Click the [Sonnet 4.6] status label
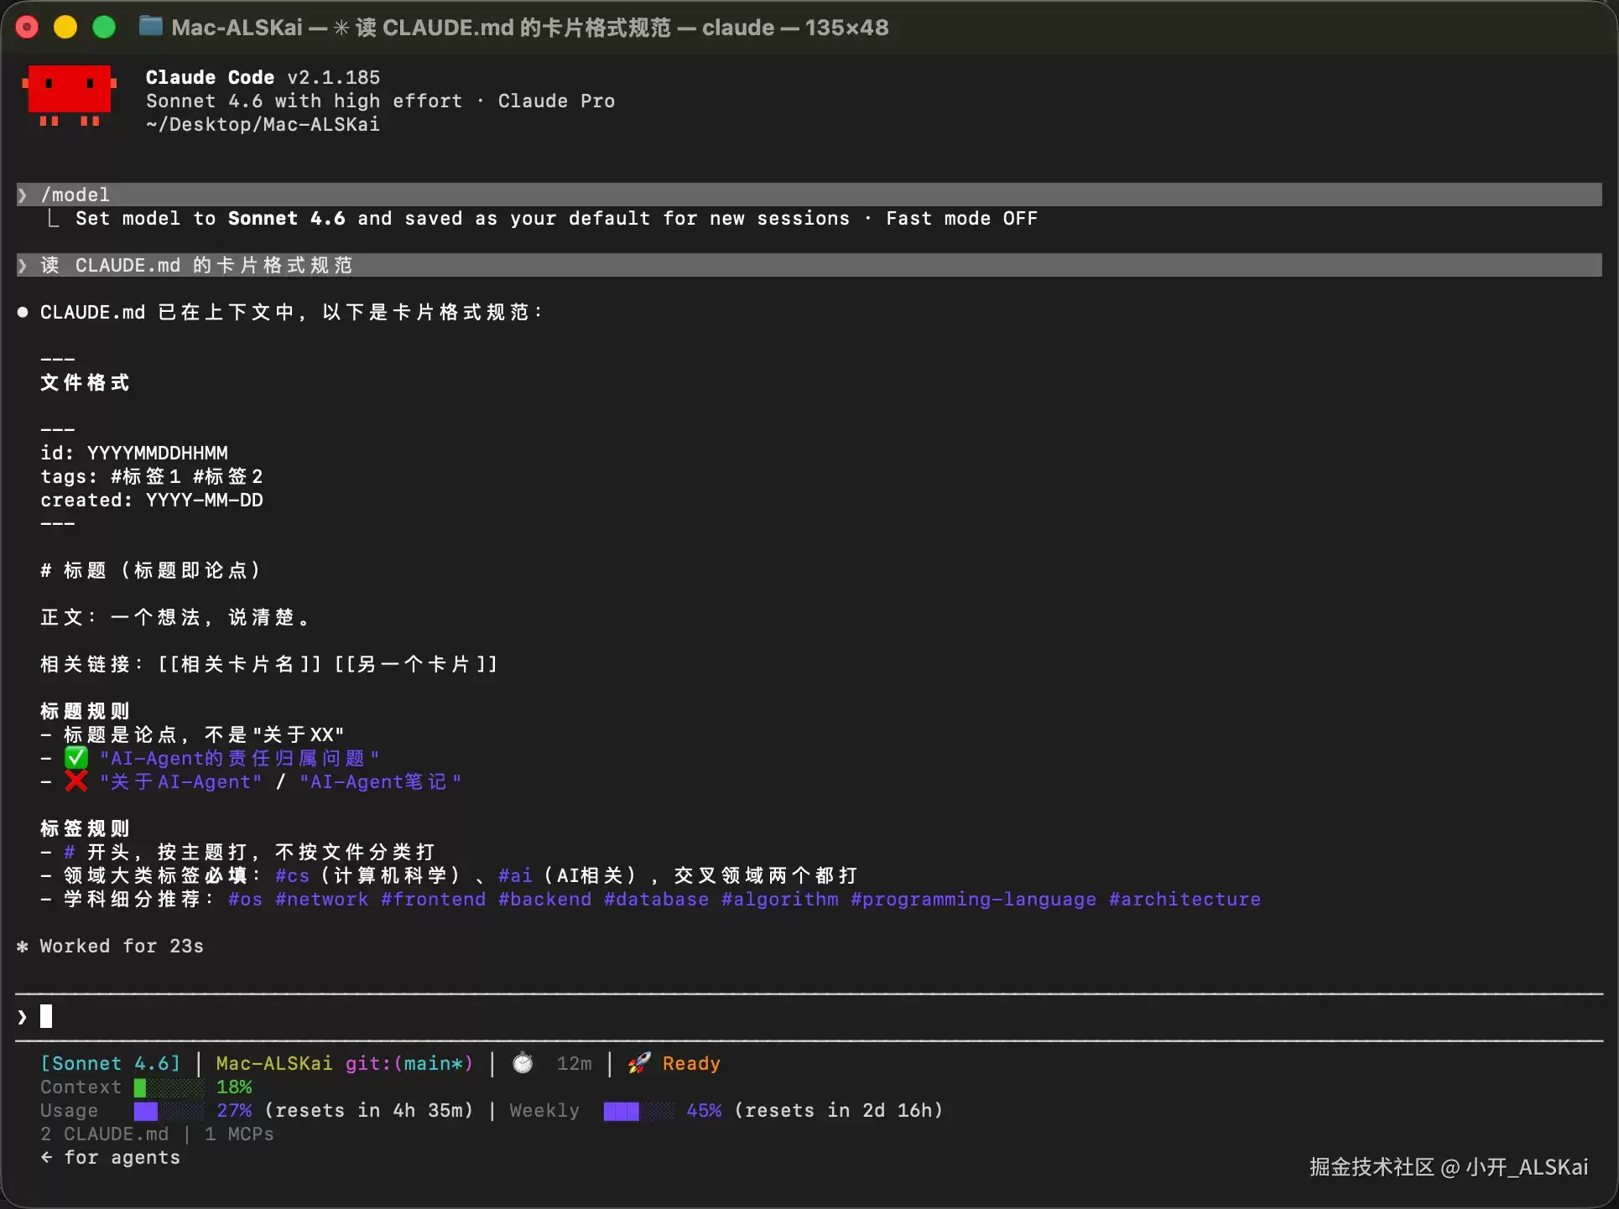Screen dimensions: 1619x1209 (111, 1063)
